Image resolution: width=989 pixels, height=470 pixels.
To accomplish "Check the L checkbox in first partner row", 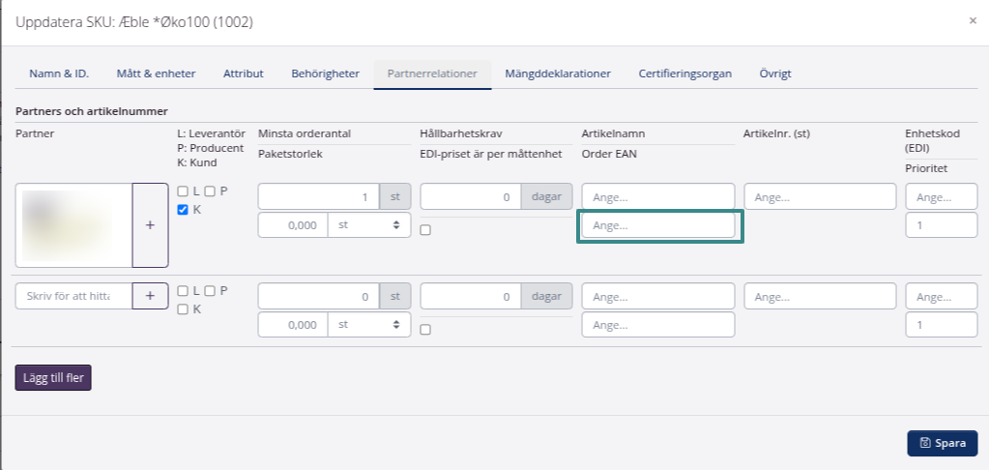I will [183, 191].
